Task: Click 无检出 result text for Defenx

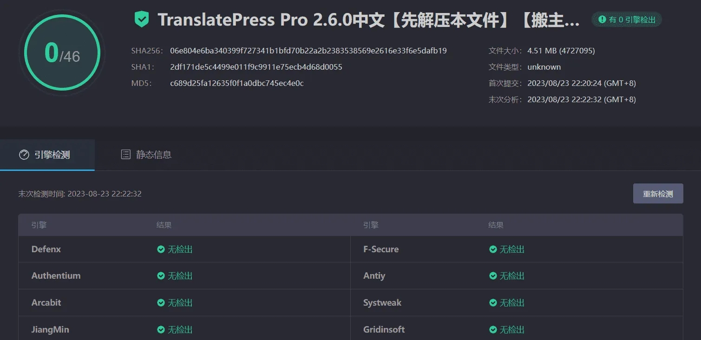Action: point(180,249)
